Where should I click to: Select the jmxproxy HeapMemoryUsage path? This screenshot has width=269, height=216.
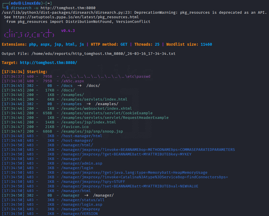click(x=134, y=173)
